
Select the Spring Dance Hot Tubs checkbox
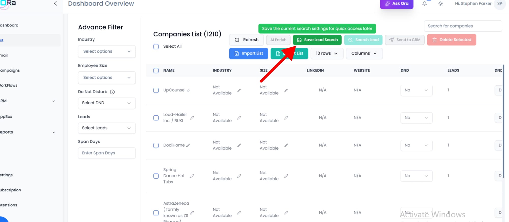pos(156,176)
